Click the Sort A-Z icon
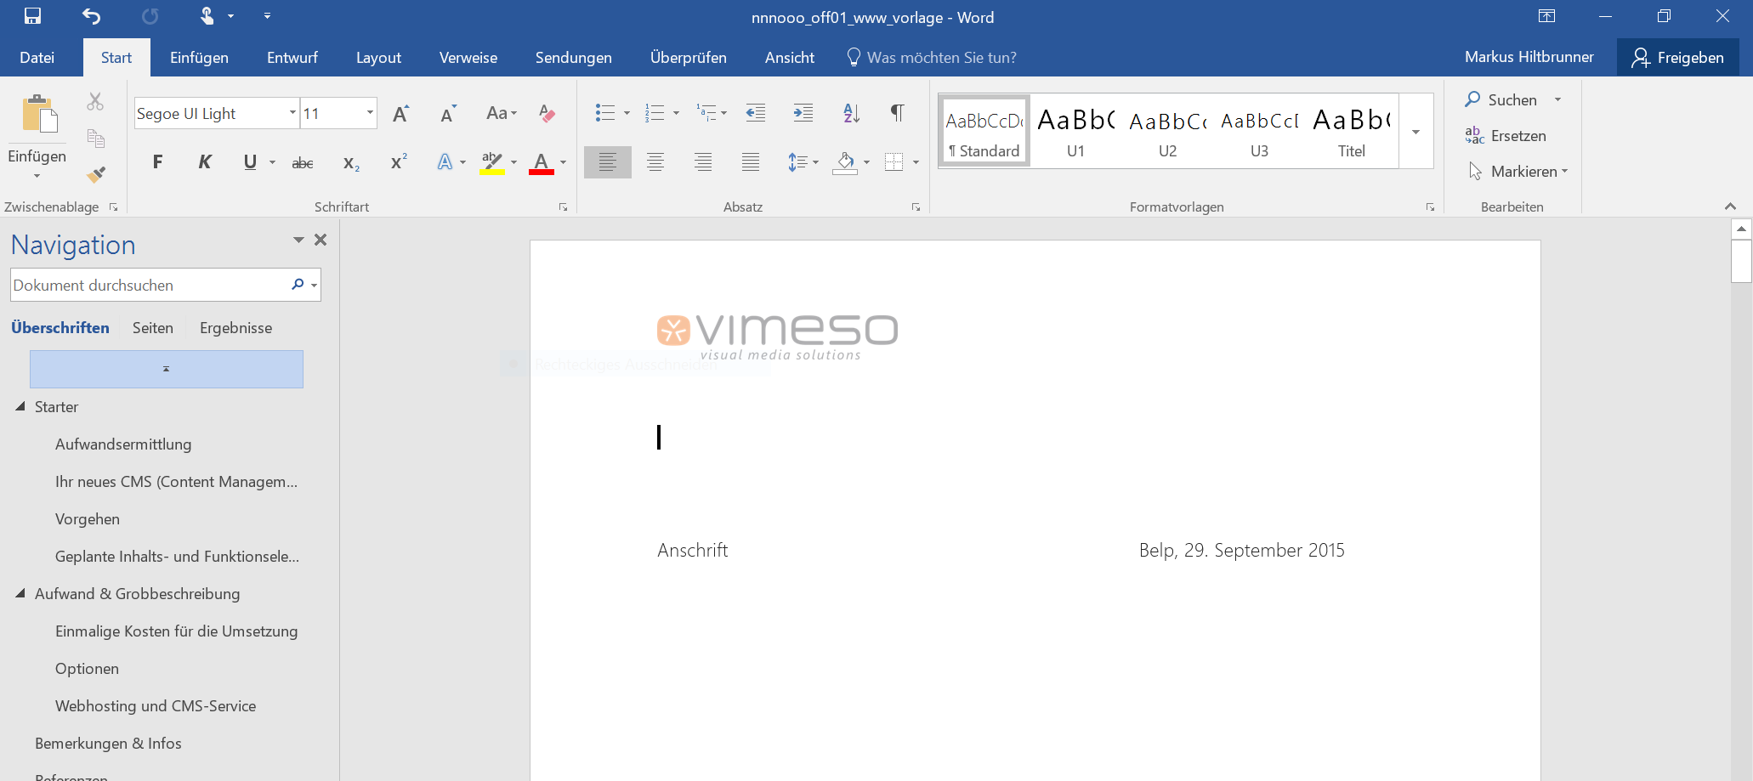The height and width of the screenshot is (781, 1753). [x=850, y=113]
